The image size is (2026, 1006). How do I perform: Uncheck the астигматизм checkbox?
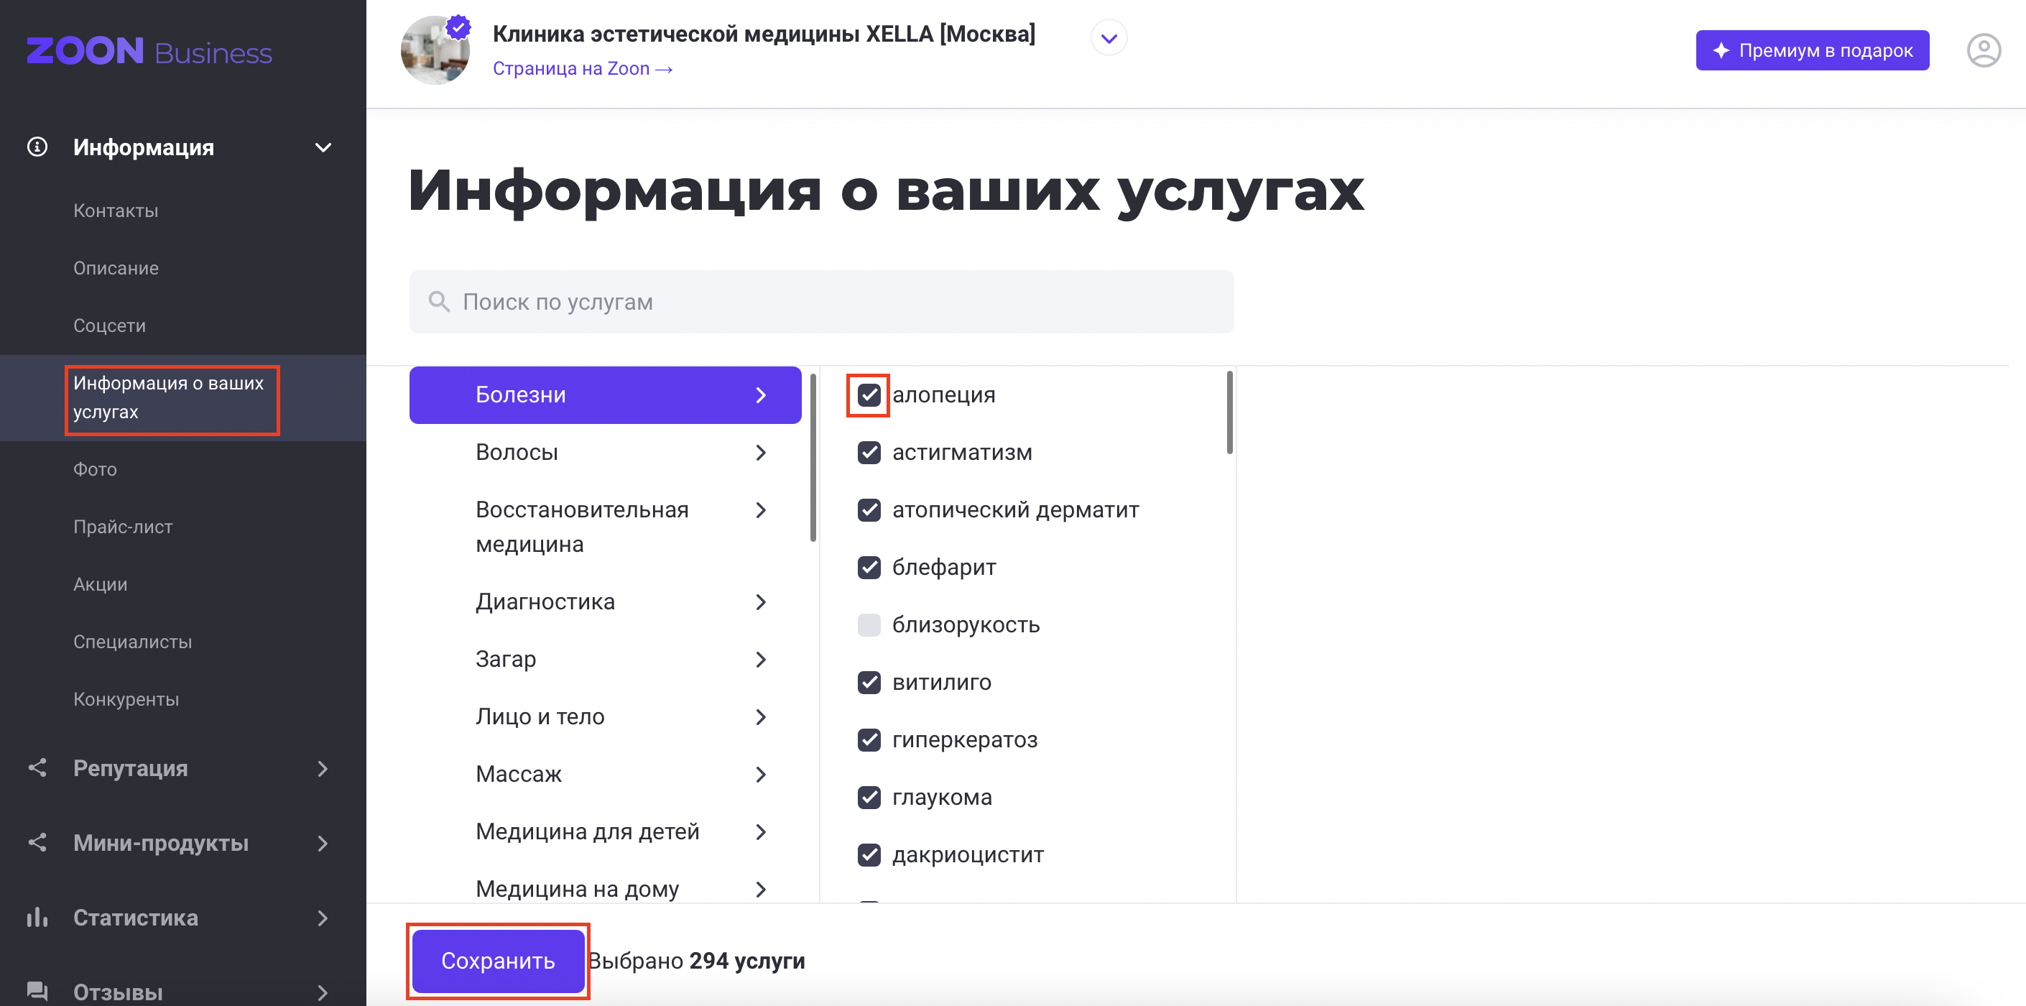click(x=869, y=452)
